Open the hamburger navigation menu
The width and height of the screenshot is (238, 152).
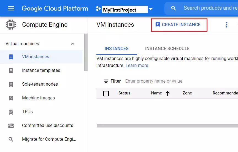(11, 8)
